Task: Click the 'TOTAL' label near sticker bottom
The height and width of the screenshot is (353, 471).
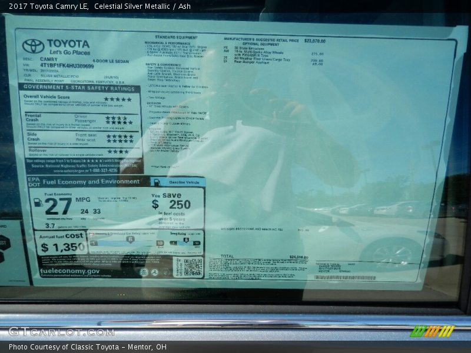Action: [x=227, y=256]
